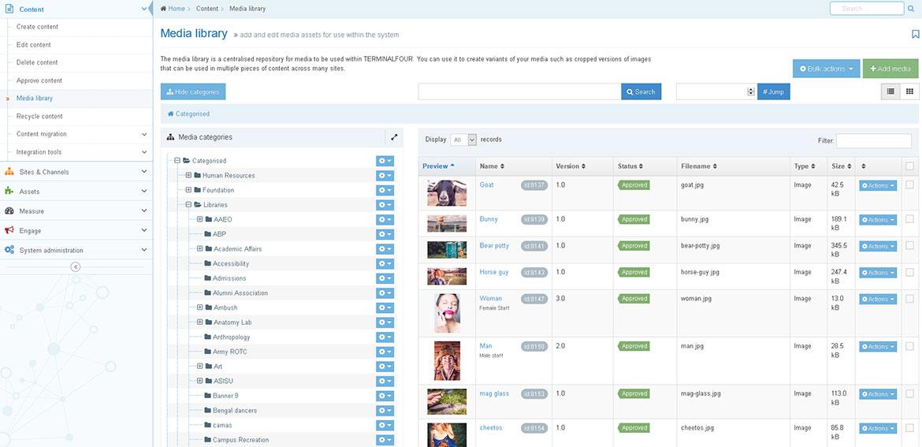922x447 pixels.
Task: Open Engage megaphone section
Action: (9, 230)
